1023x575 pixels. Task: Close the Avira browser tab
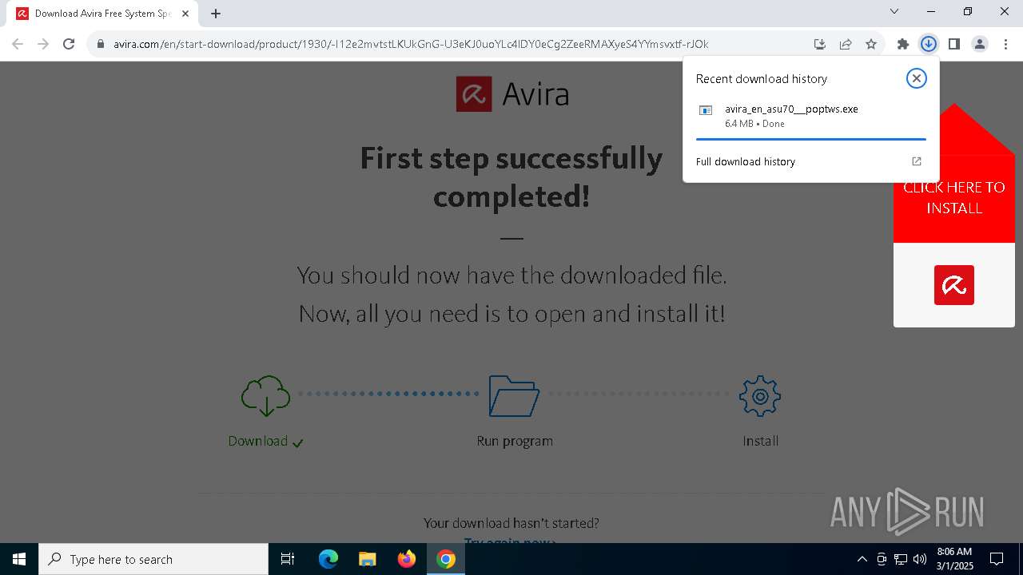186,14
